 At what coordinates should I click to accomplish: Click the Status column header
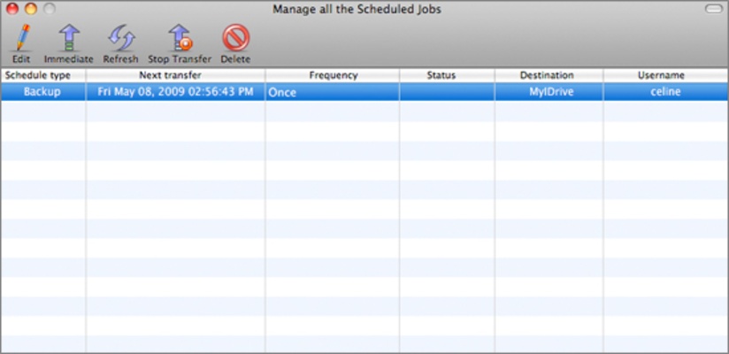click(x=447, y=75)
